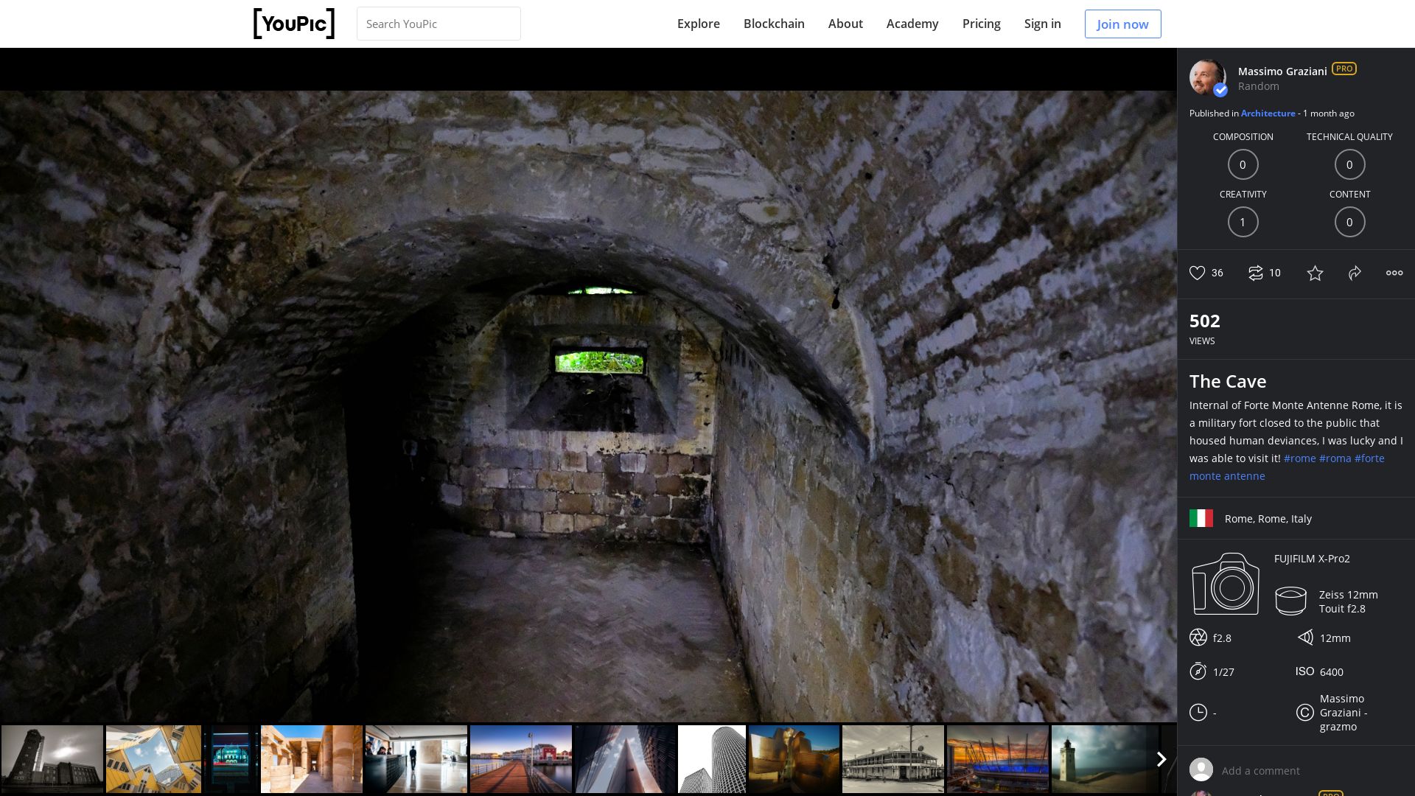Like the photo with the heart icon
1415x796 pixels.
pyautogui.click(x=1197, y=273)
